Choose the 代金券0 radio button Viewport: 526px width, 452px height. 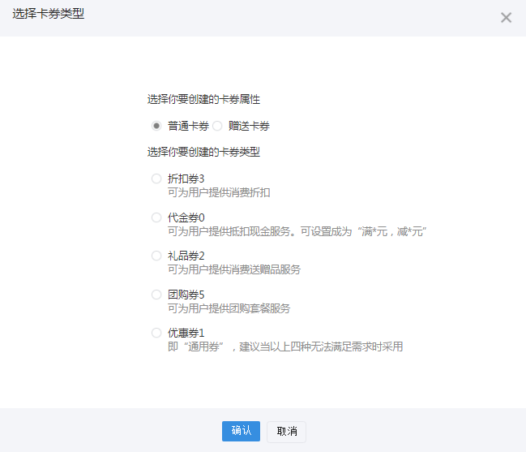click(156, 217)
